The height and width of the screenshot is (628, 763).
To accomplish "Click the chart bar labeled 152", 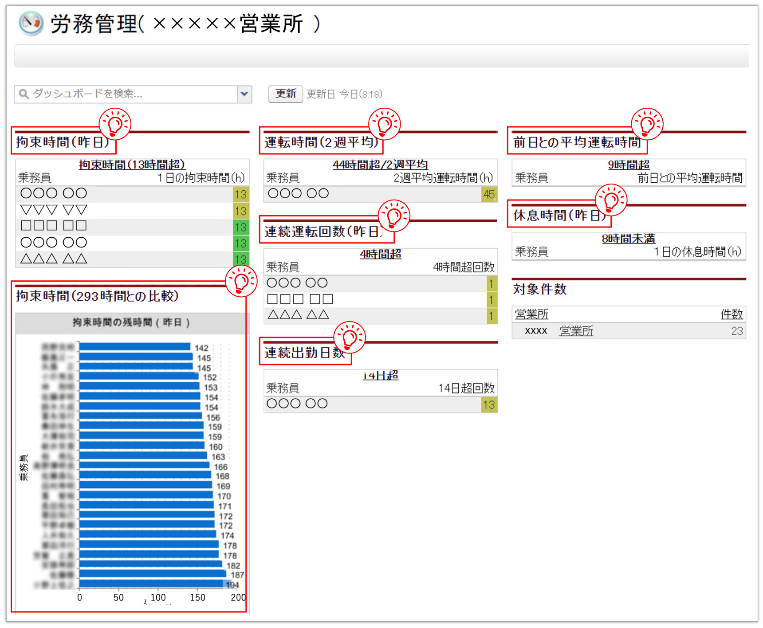I will tap(139, 376).
